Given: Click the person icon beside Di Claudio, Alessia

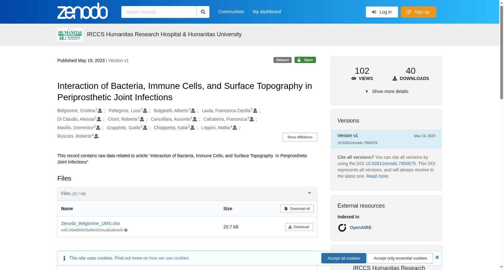Looking at the screenshot, I should click(x=99, y=119).
